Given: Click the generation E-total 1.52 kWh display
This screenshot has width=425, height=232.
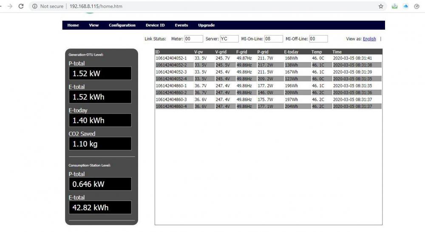Looking at the screenshot, I should (100, 97).
